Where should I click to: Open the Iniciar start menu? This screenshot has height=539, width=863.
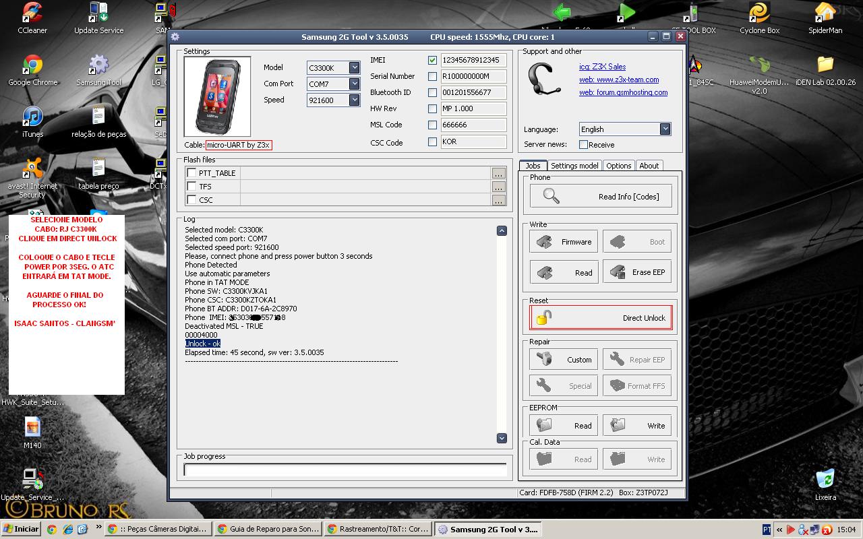point(21,529)
